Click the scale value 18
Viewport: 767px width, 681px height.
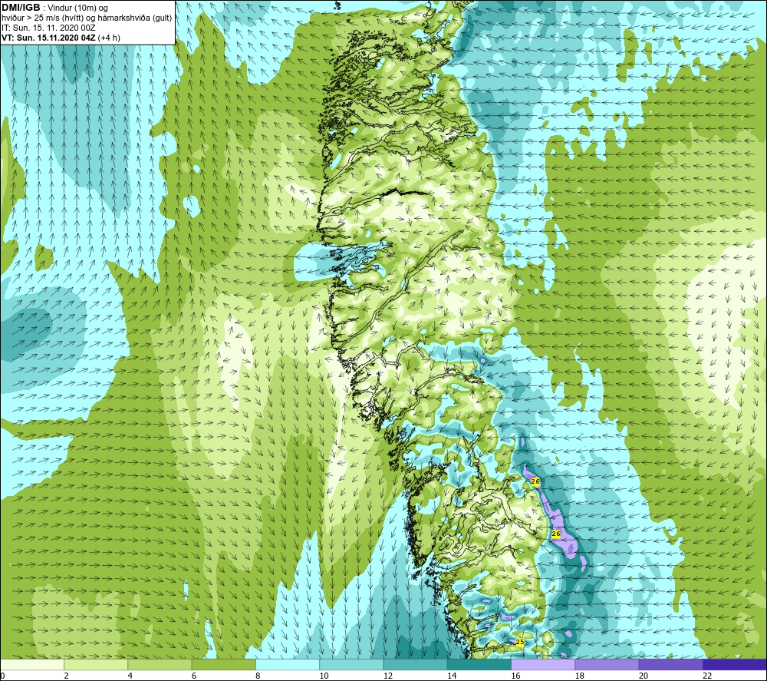(x=580, y=676)
